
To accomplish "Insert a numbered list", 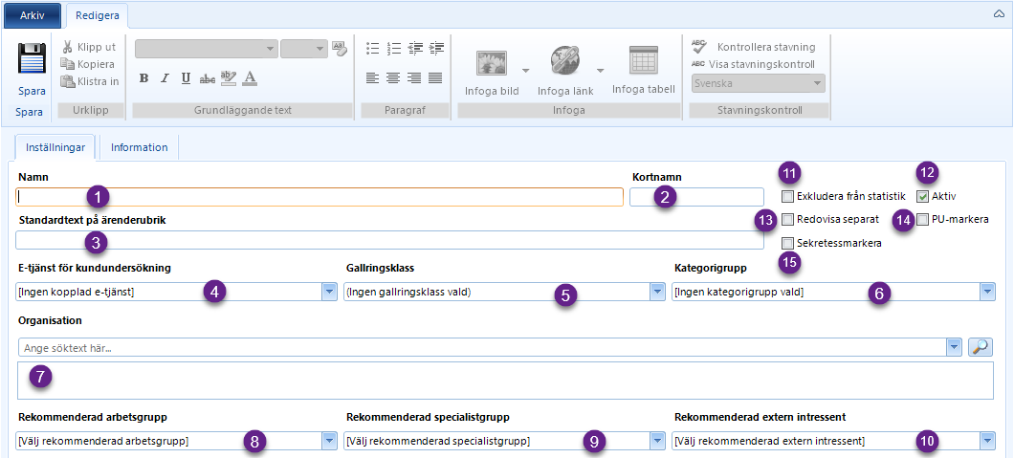I will coord(394,48).
